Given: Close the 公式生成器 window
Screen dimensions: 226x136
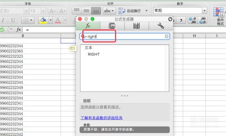Looking at the screenshot, I should pyautogui.click(x=80, y=19).
